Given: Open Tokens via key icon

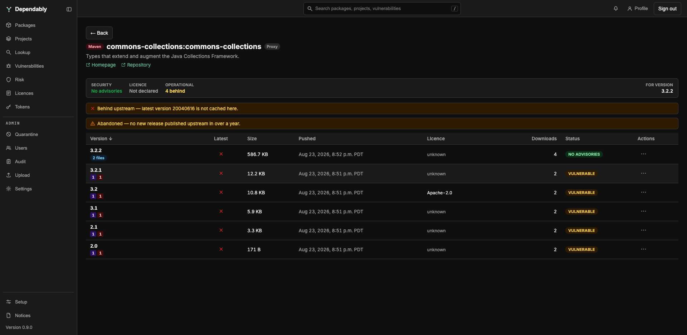Looking at the screenshot, I should 9,107.
